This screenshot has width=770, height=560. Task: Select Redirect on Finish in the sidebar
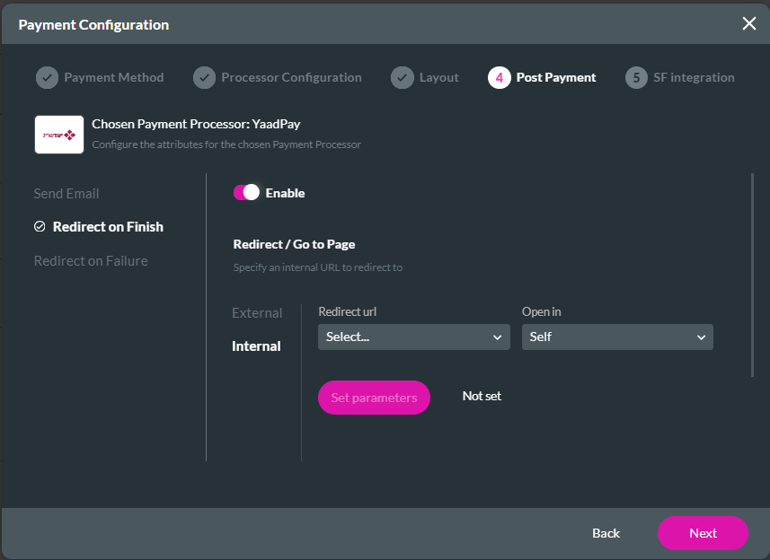tap(107, 227)
